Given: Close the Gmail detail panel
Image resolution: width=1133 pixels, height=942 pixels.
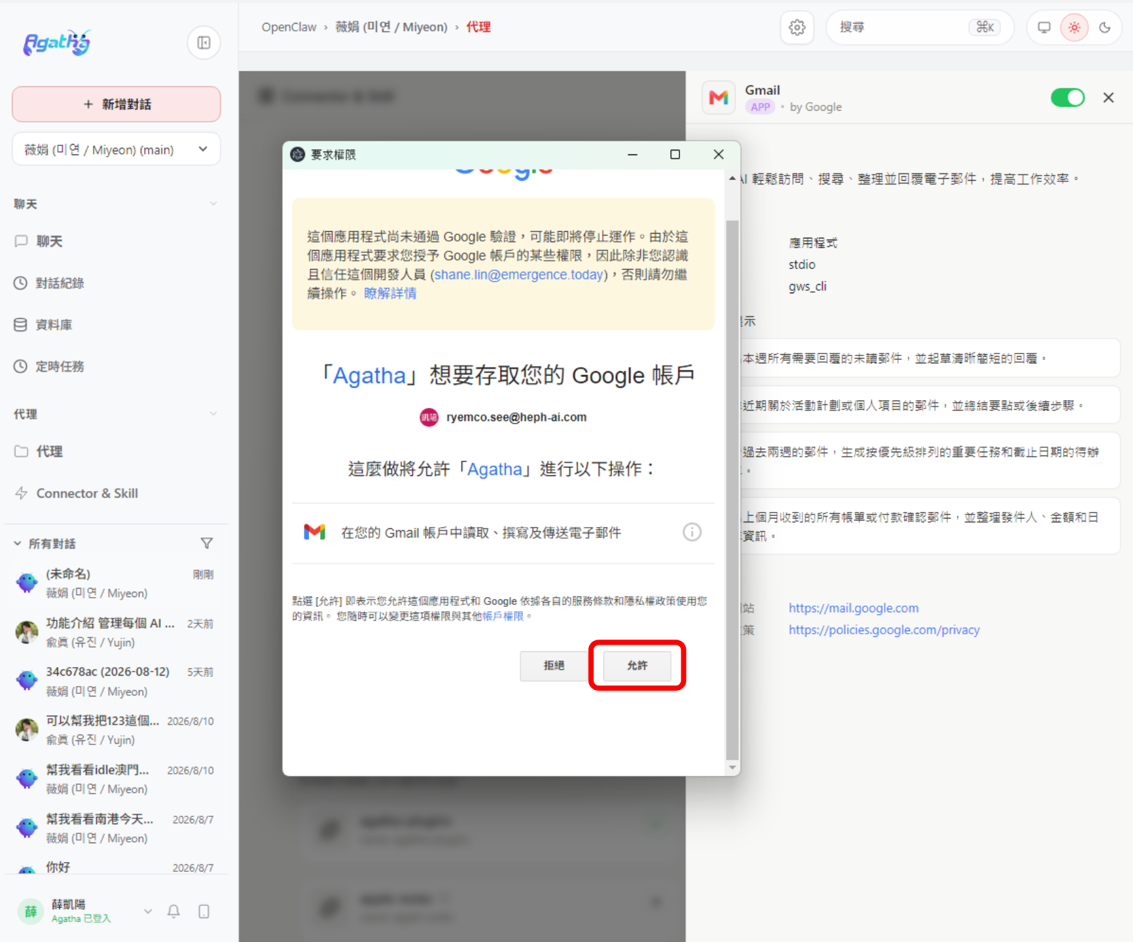Looking at the screenshot, I should pyautogui.click(x=1108, y=98).
